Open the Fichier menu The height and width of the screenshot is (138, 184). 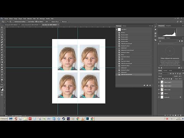pyautogui.click(x=6, y=19)
